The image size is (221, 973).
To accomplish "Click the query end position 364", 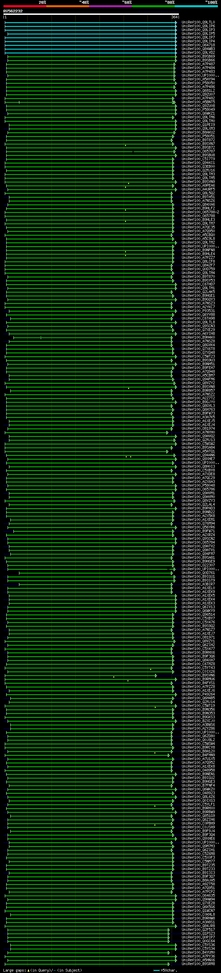I will (x=174, y=17).
